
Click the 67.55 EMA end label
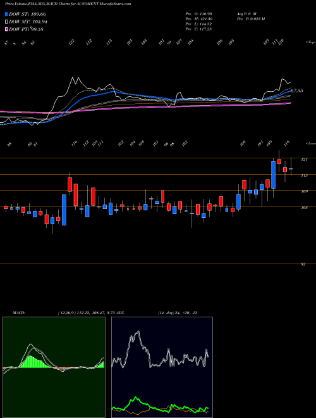pos(297,91)
